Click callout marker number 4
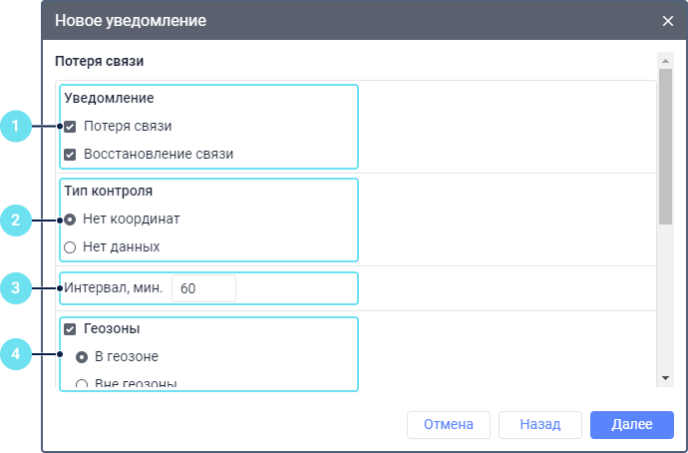Screen dimensions: 688x453 pyautogui.click(x=16, y=352)
